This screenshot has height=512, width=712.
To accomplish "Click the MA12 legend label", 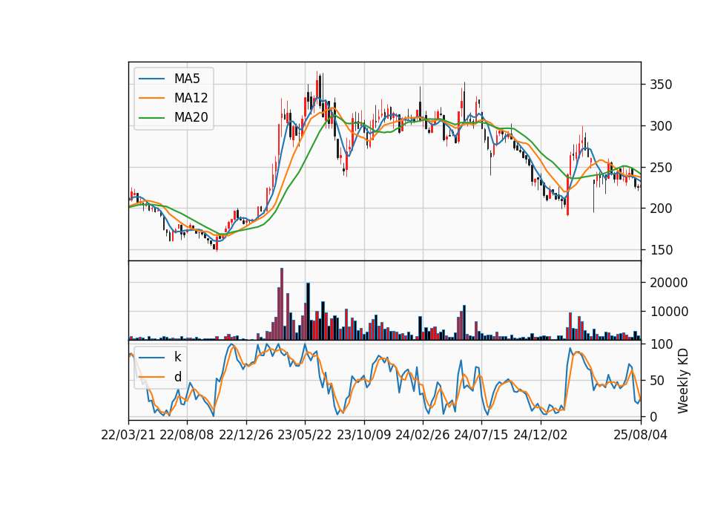I will pos(191,98).
